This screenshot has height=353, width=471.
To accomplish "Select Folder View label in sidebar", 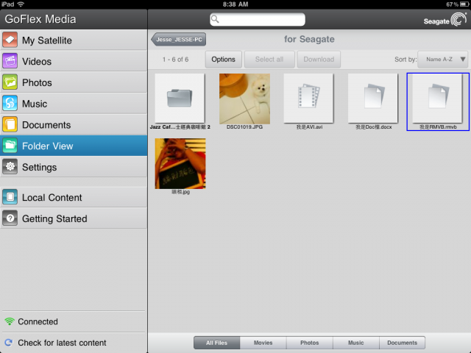I will click(47, 146).
